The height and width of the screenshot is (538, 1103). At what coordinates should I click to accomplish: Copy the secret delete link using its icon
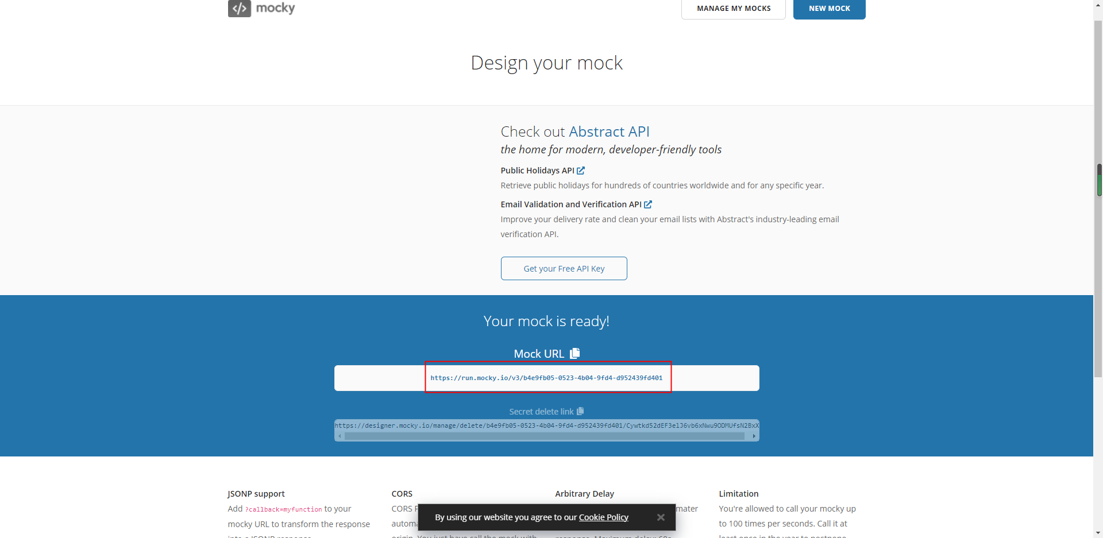pyautogui.click(x=580, y=411)
